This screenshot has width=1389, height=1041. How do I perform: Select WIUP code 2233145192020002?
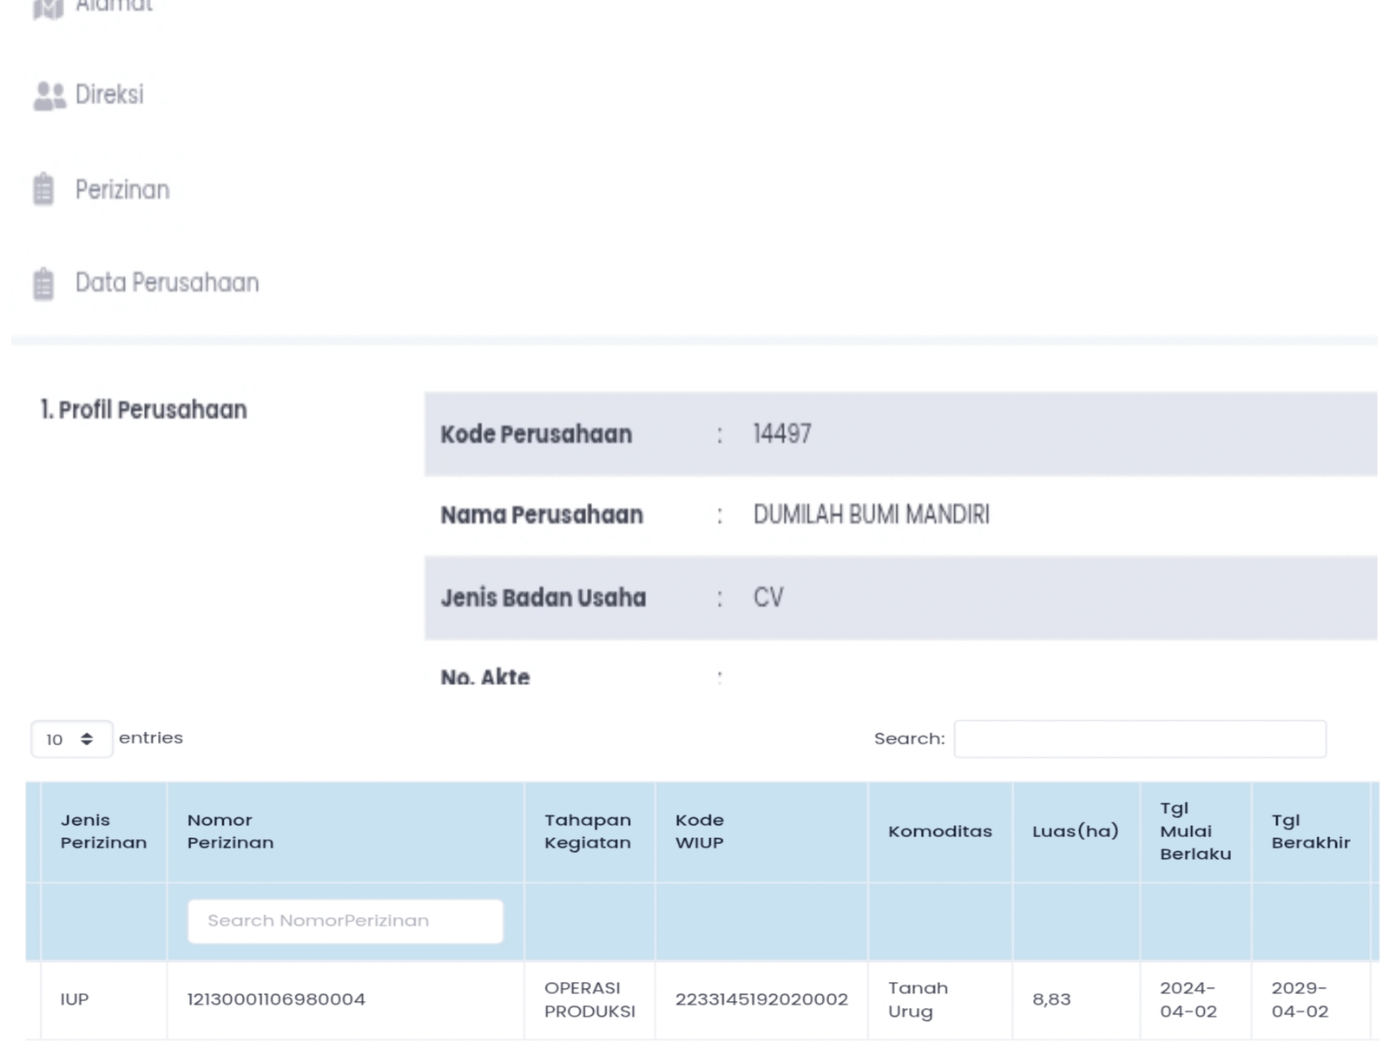pyautogui.click(x=761, y=999)
